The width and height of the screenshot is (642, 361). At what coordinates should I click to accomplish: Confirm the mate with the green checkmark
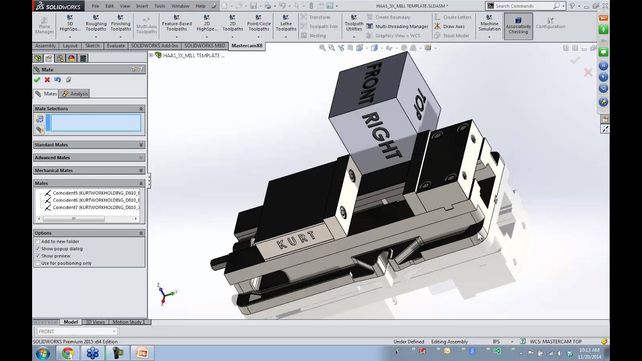tap(37, 80)
